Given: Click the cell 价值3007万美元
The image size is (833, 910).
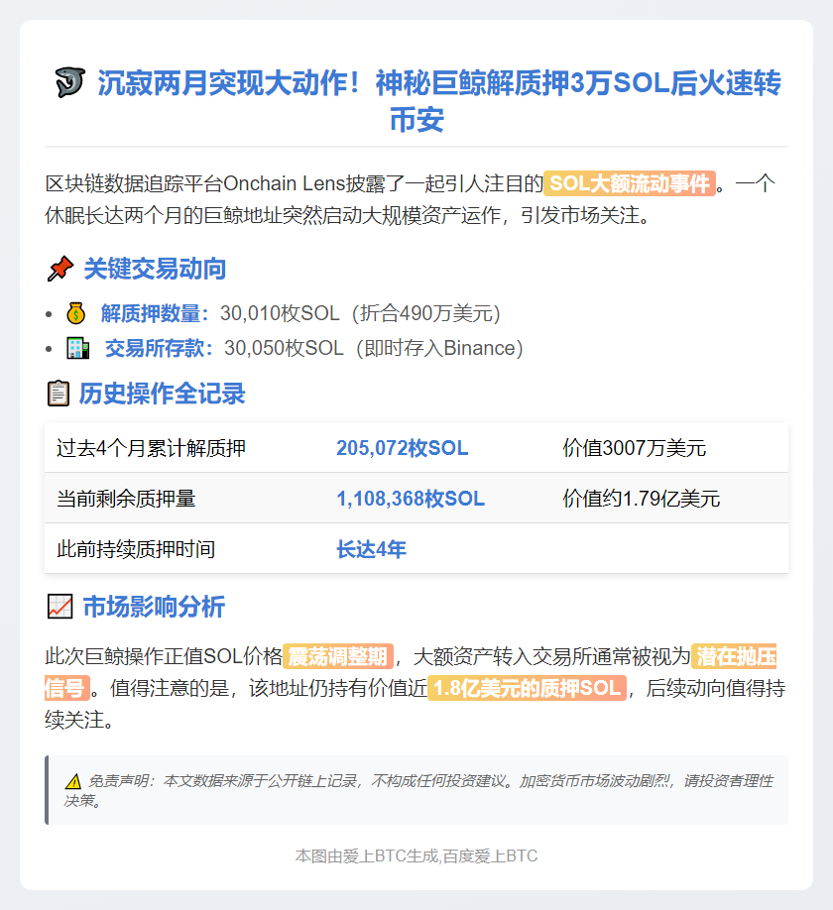Looking at the screenshot, I should pyautogui.click(x=634, y=448).
